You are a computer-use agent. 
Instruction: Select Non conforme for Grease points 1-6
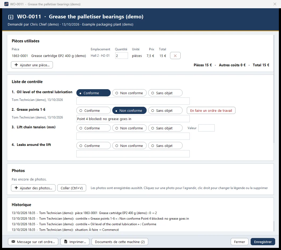click(x=129, y=110)
